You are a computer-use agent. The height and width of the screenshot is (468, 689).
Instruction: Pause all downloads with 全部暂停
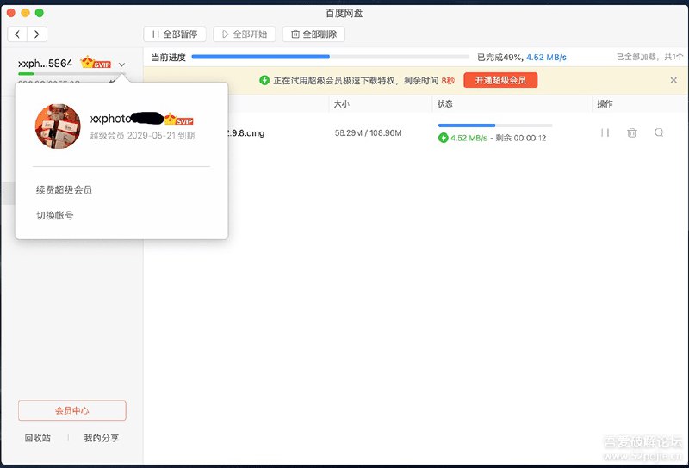click(175, 34)
